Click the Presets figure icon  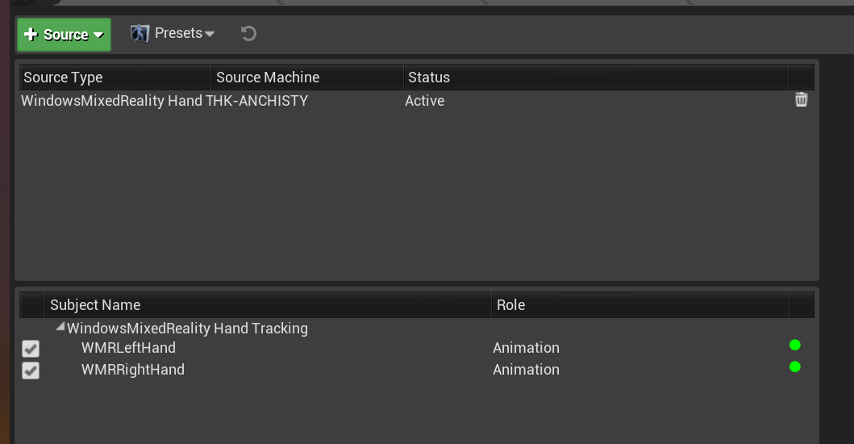140,34
